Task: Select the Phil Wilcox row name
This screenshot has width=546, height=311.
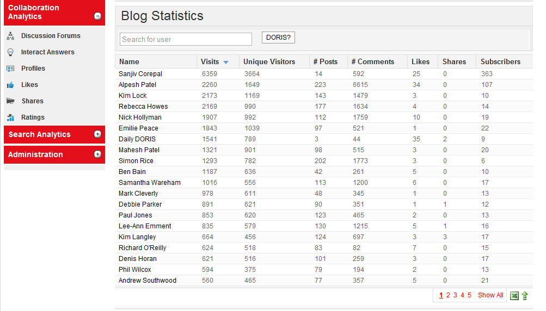Action: (x=135, y=269)
